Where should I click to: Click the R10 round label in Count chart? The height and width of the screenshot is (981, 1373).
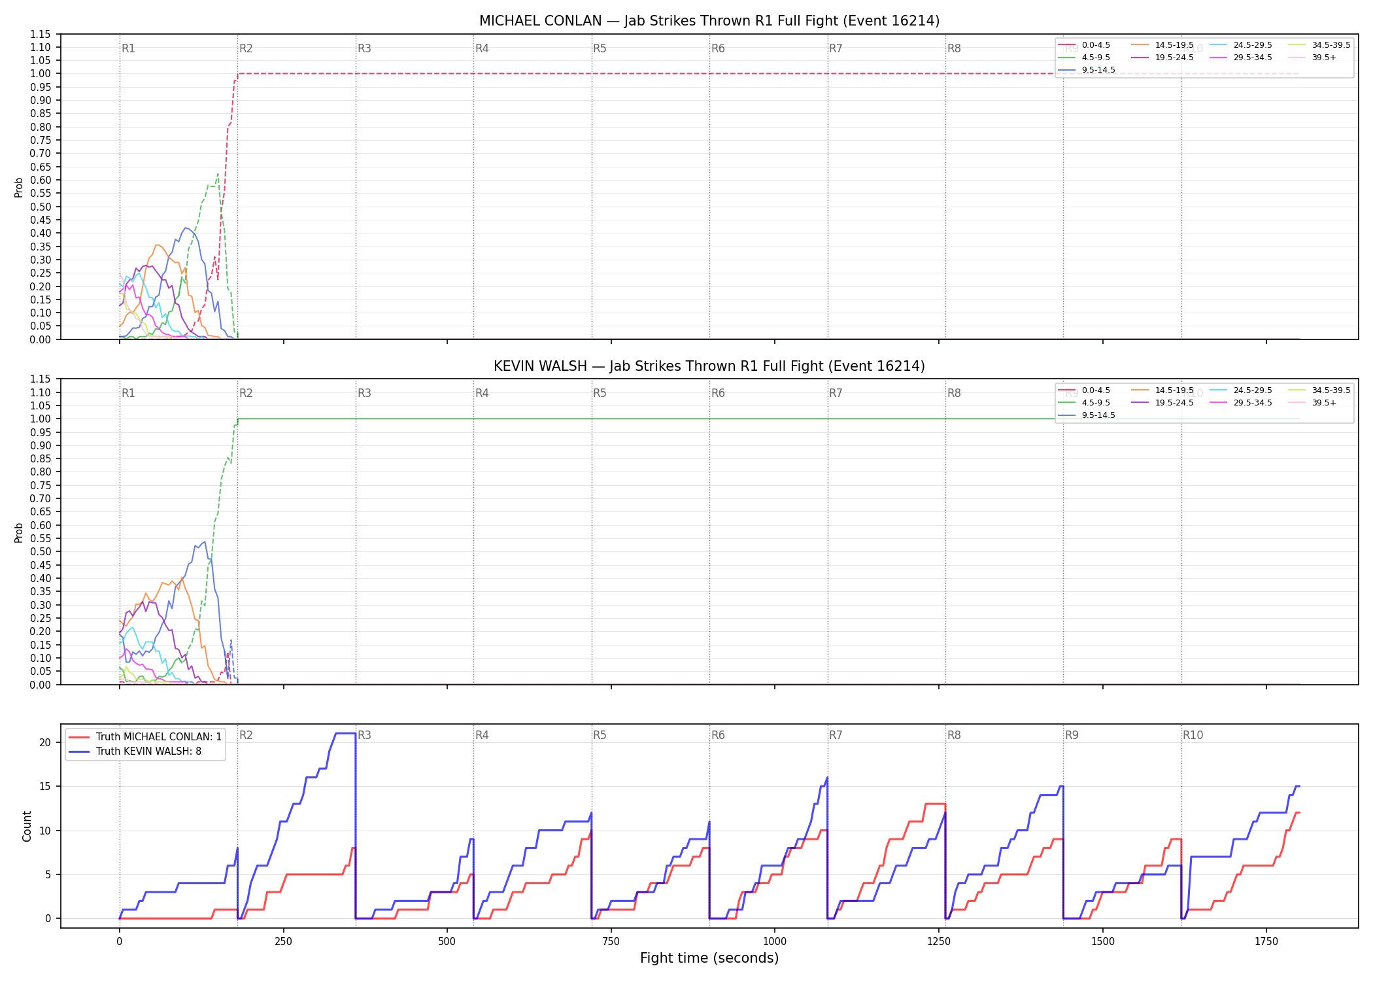point(1193,735)
